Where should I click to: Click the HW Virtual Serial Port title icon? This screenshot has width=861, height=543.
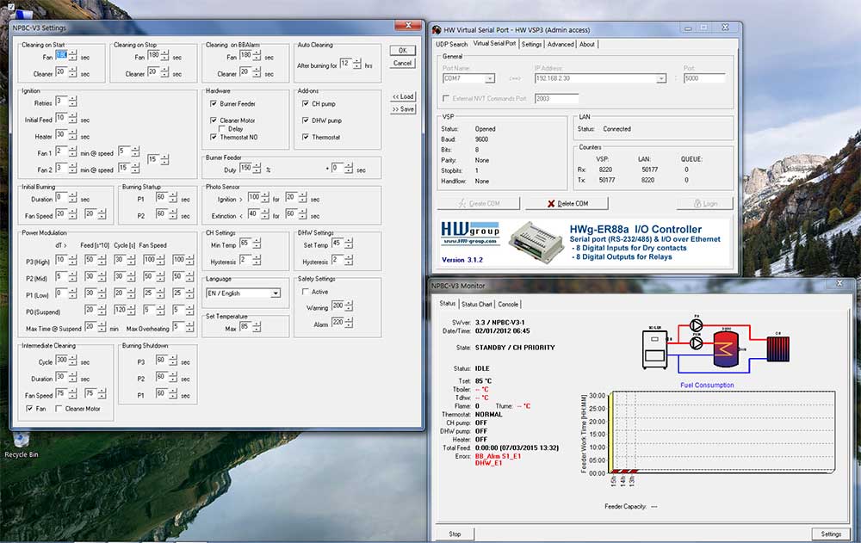(x=437, y=28)
